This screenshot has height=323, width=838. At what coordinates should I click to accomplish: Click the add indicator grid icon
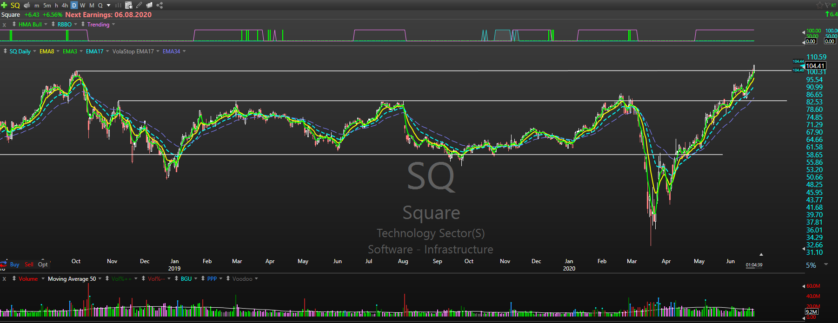pyautogui.click(x=129, y=6)
